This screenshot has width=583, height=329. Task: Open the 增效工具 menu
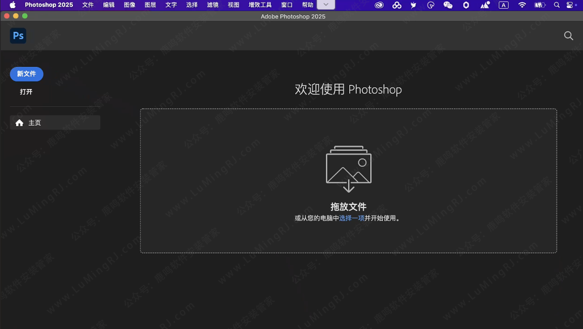point(260,5)
